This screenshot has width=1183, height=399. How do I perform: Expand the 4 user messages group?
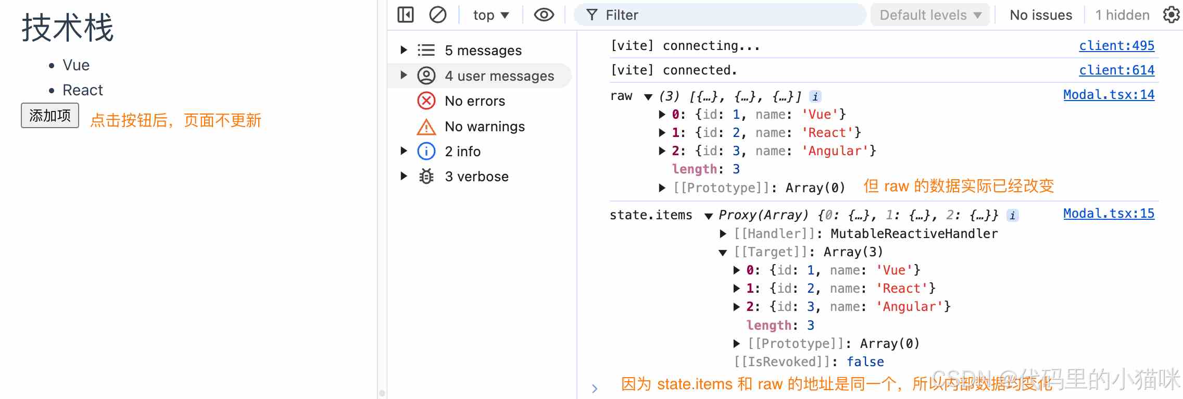pos(404,75)
